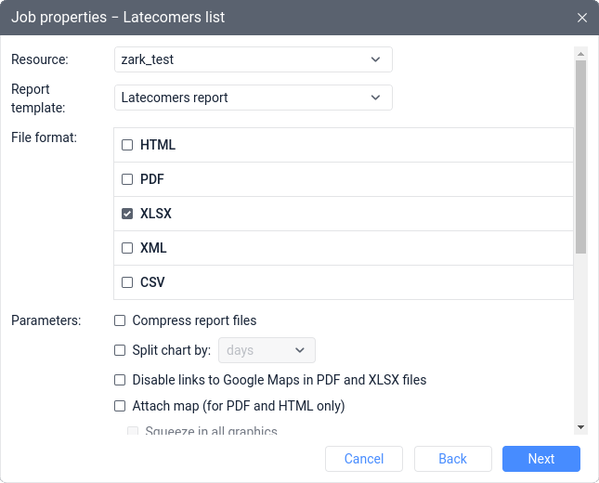This screenshot has width=599, height=483.
Task: Click the scrollbar down arrow
Action: click(x=580, y=426)
